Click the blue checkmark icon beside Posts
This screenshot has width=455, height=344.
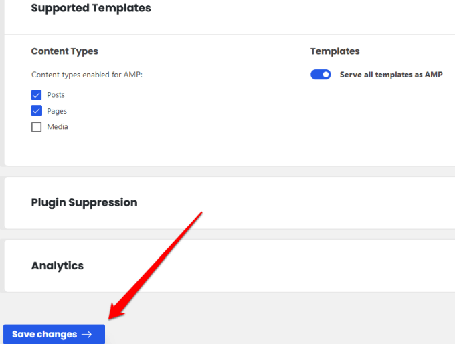[x=37, y=95]
